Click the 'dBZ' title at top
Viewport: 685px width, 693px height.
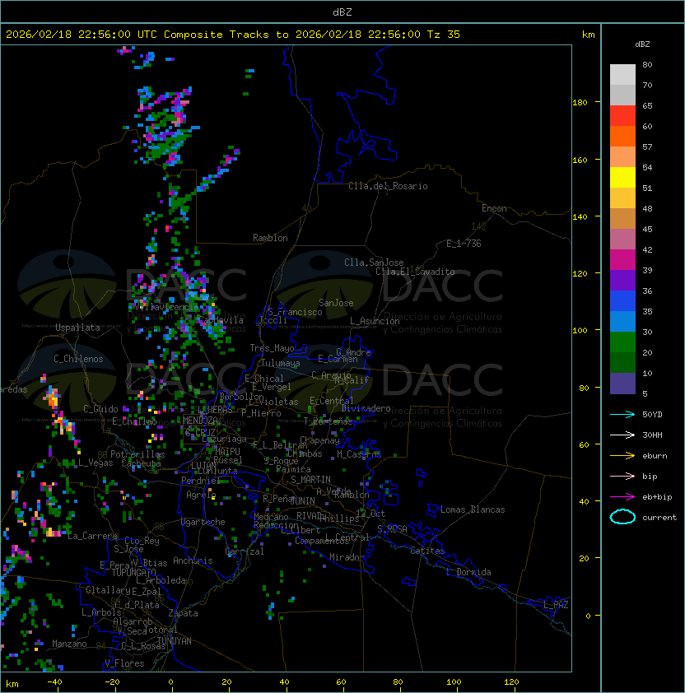pyautogui.click(x=342, y=12)
